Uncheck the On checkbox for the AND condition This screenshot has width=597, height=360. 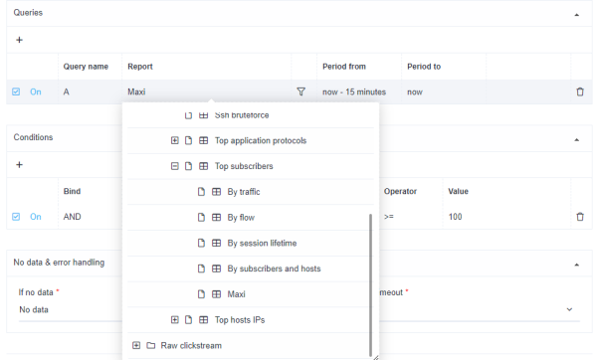(16, 217)
